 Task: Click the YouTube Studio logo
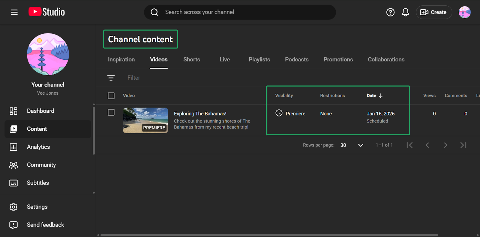pyautogui.click(x=47, y=12)
